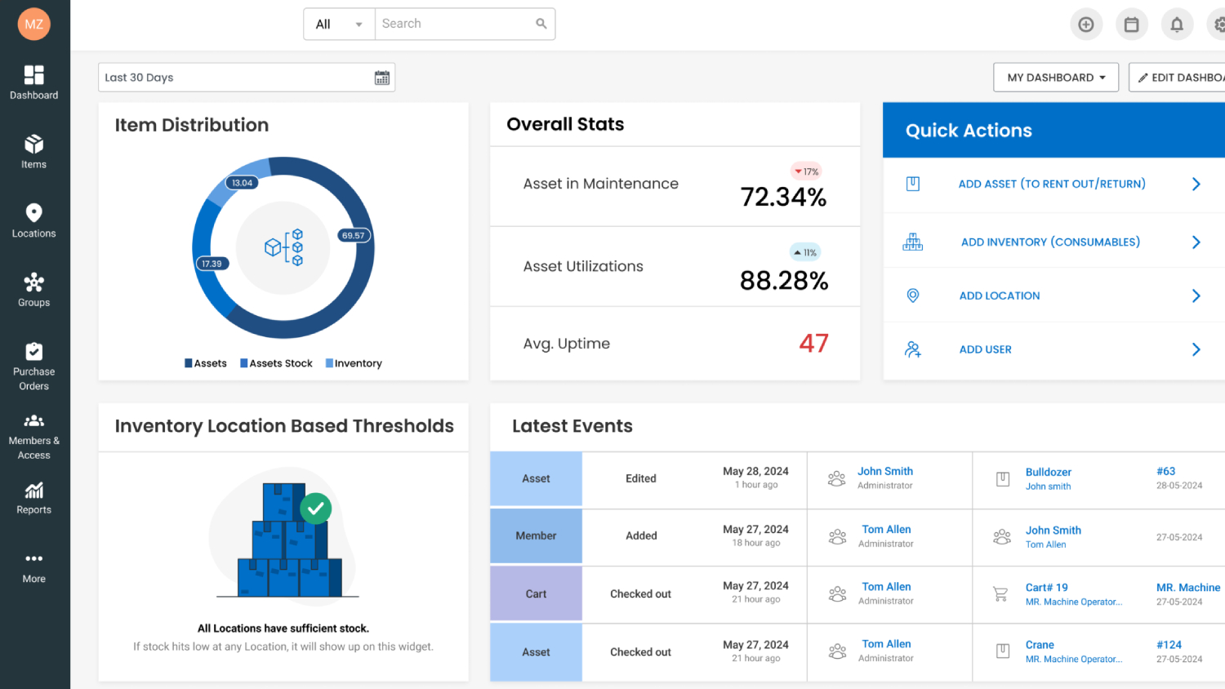
Task: Open the Dashboard from the sidebar
Action: pyautogui.click(x=33, y=82)
